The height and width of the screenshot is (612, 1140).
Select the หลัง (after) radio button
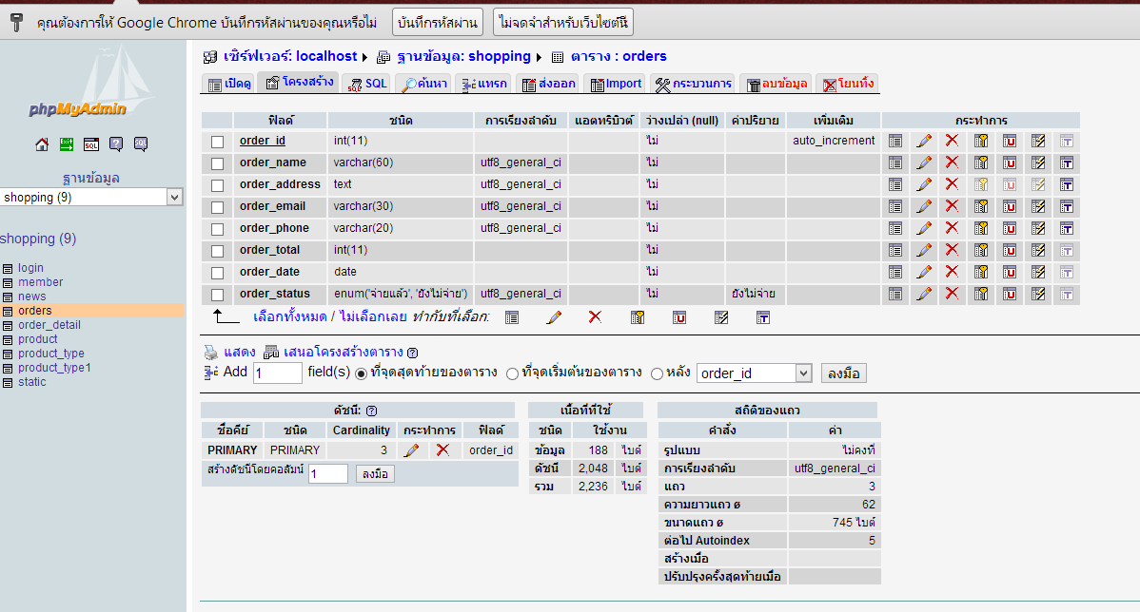(658, 373)
